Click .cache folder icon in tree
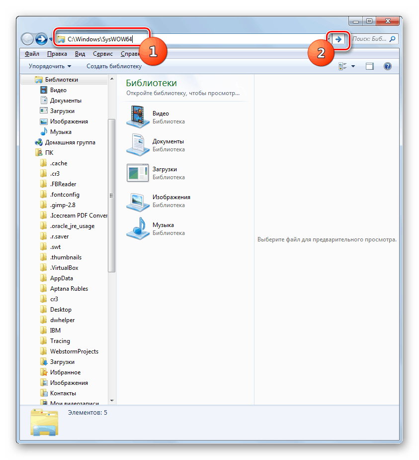Screen dimensions: 419x460 (43, 163)
